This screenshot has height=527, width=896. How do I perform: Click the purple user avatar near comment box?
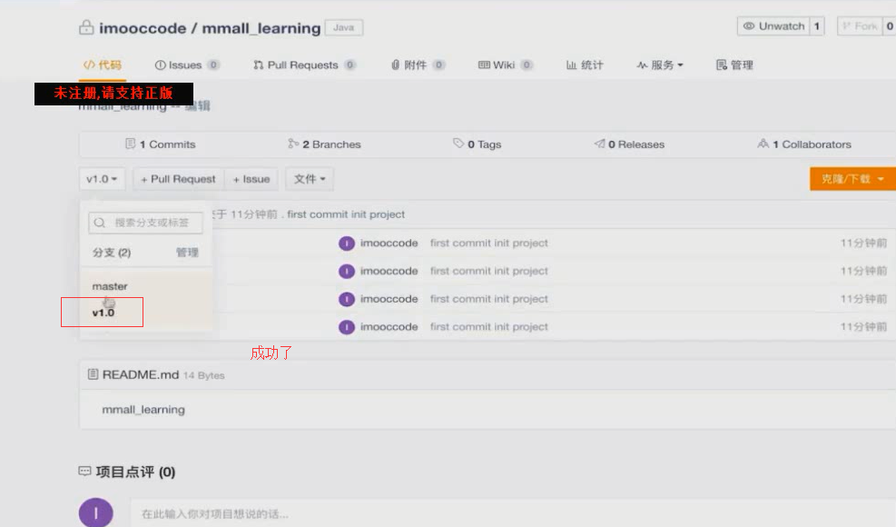96,512
